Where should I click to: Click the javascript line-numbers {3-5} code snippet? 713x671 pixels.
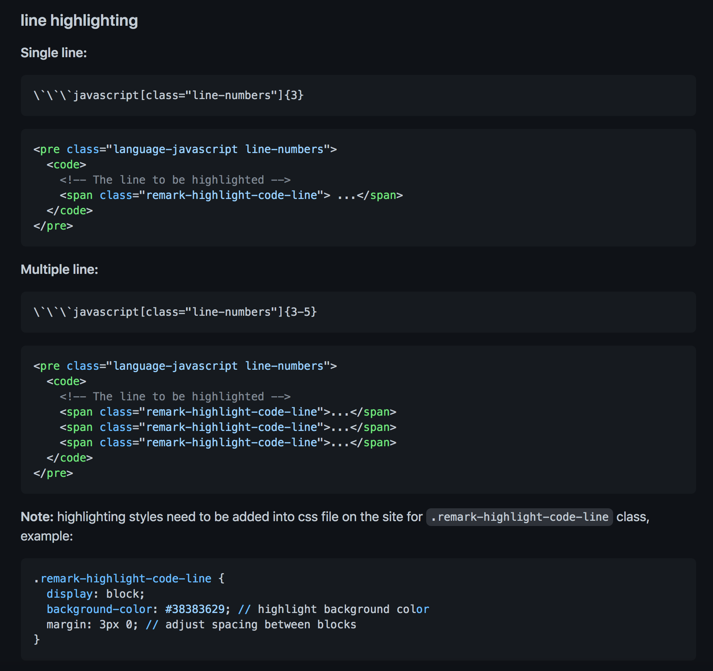click(x=175, y=312)
